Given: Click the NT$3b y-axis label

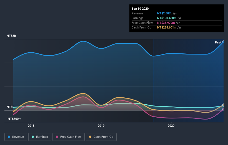Looking at the screenshot, I should 11,36.
